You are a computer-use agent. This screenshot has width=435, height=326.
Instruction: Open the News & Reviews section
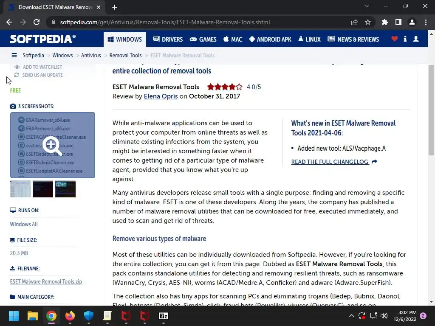click(353, 39)
